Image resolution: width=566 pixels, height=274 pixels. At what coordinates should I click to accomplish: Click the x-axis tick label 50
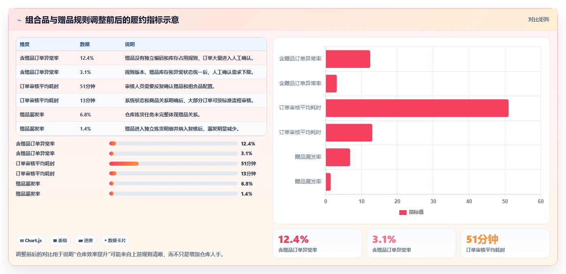(x=505, y=201)
